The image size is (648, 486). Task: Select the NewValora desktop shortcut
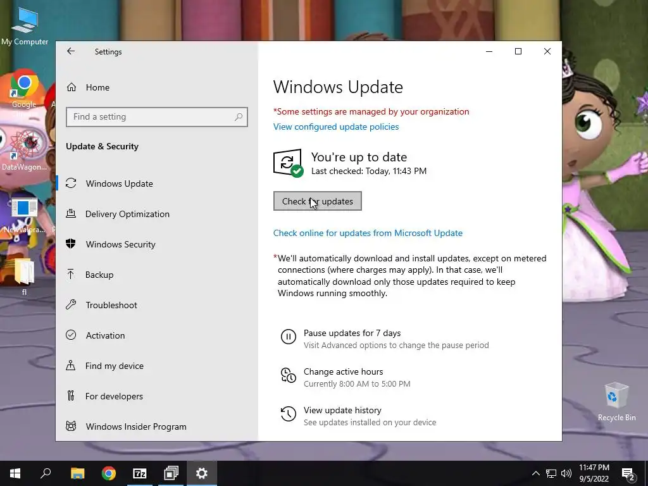click(25, 215)
